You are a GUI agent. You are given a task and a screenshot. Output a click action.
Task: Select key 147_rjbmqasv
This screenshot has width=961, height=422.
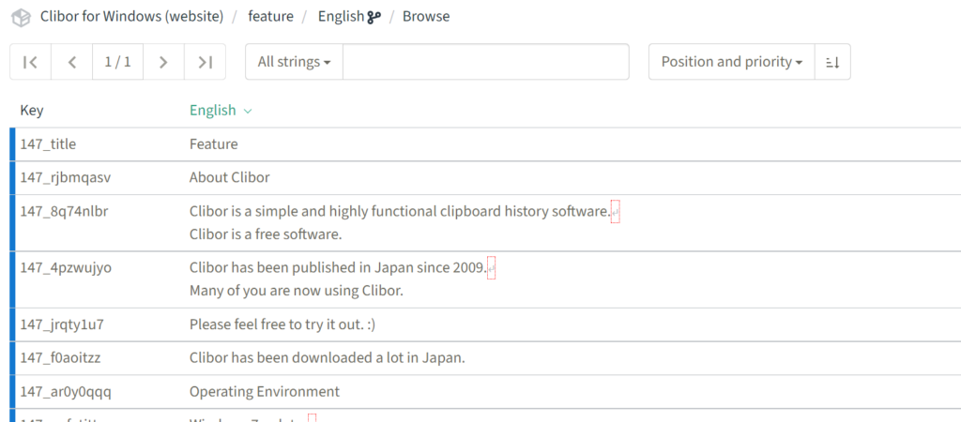(66, 177)
